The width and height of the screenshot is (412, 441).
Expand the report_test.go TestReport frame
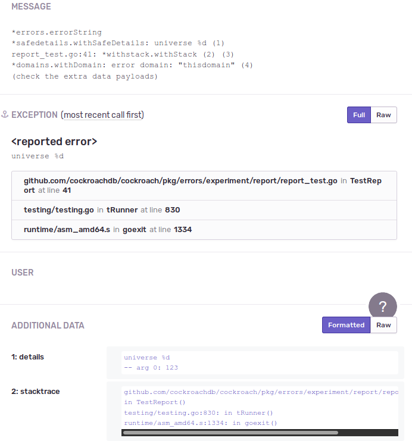coord(204,186)
